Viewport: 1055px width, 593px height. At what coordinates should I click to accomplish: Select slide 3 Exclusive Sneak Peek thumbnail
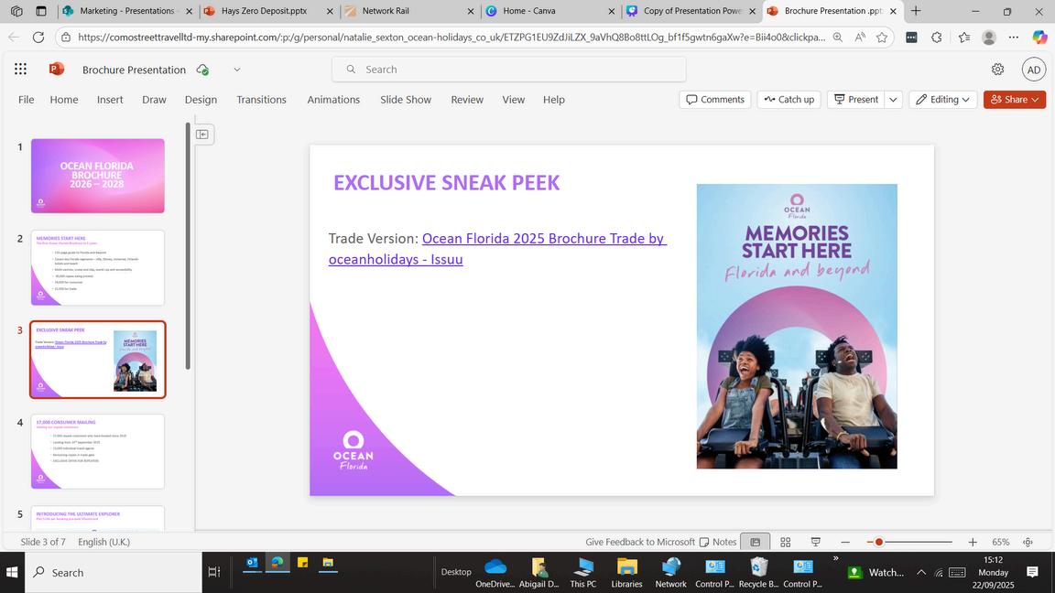(x=98, y=360)
